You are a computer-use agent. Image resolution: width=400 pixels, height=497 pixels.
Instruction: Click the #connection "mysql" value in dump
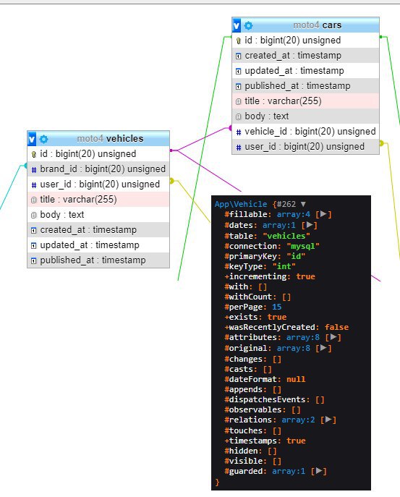pos(302,246)
